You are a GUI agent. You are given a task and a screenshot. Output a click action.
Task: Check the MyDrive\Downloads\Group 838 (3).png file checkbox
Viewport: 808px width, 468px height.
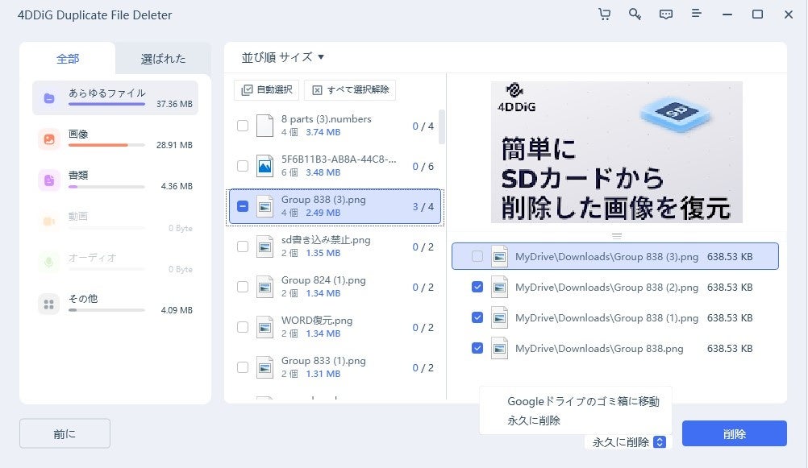(477, 256)
